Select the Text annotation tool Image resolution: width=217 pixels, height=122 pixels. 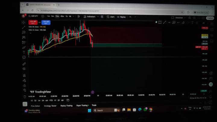pyautogui.click(x=24, y=52)
